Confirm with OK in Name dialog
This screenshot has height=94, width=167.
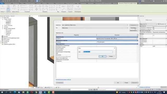click(x=103, y=56)
